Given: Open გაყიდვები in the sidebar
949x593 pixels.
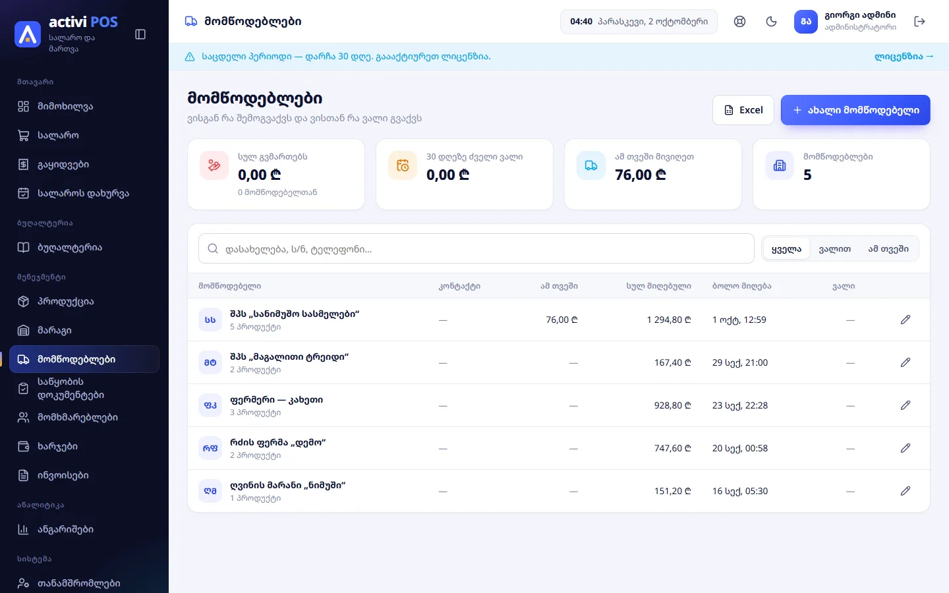Looking at the screenshot, I should (x=84, y=165).
